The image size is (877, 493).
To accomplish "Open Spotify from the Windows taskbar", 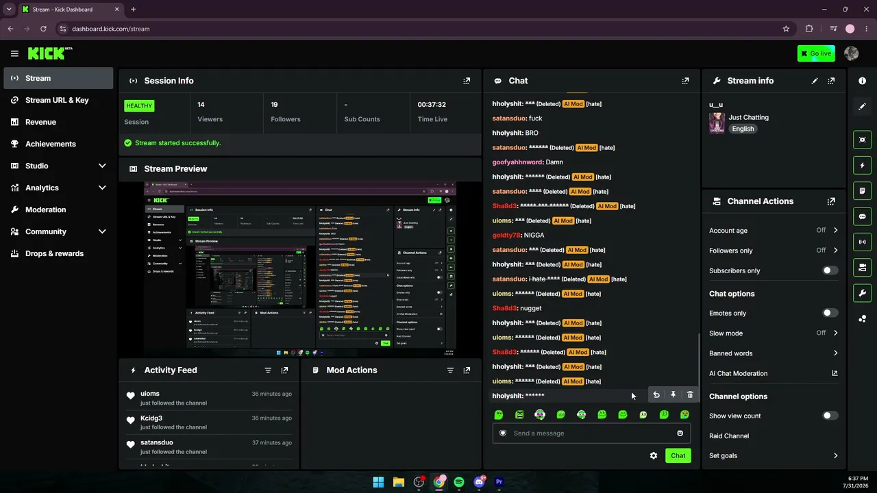I will (x=459, y=482).
